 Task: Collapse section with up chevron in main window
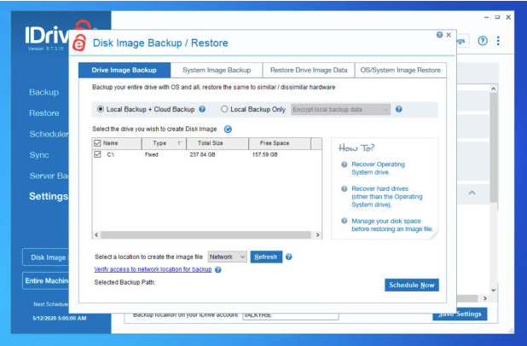472,193
